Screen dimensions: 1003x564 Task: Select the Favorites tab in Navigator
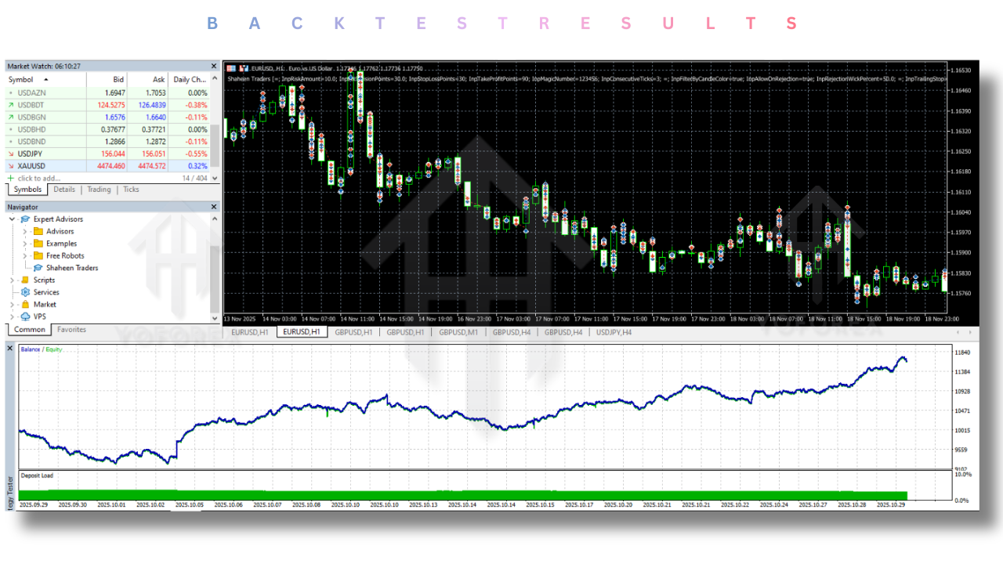pyautogui.click(x=71, y=329)
